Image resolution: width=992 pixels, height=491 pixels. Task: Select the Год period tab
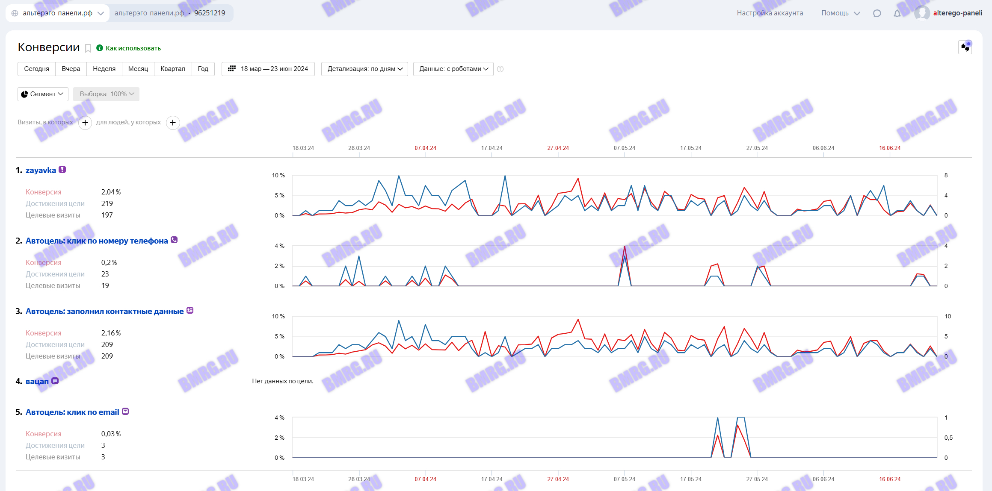tap(203, 69)
